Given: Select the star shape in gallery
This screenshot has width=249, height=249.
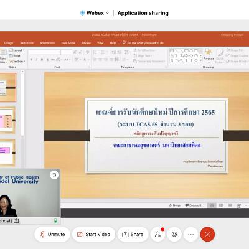Looking at the screenshot, I should coord(195,60).
